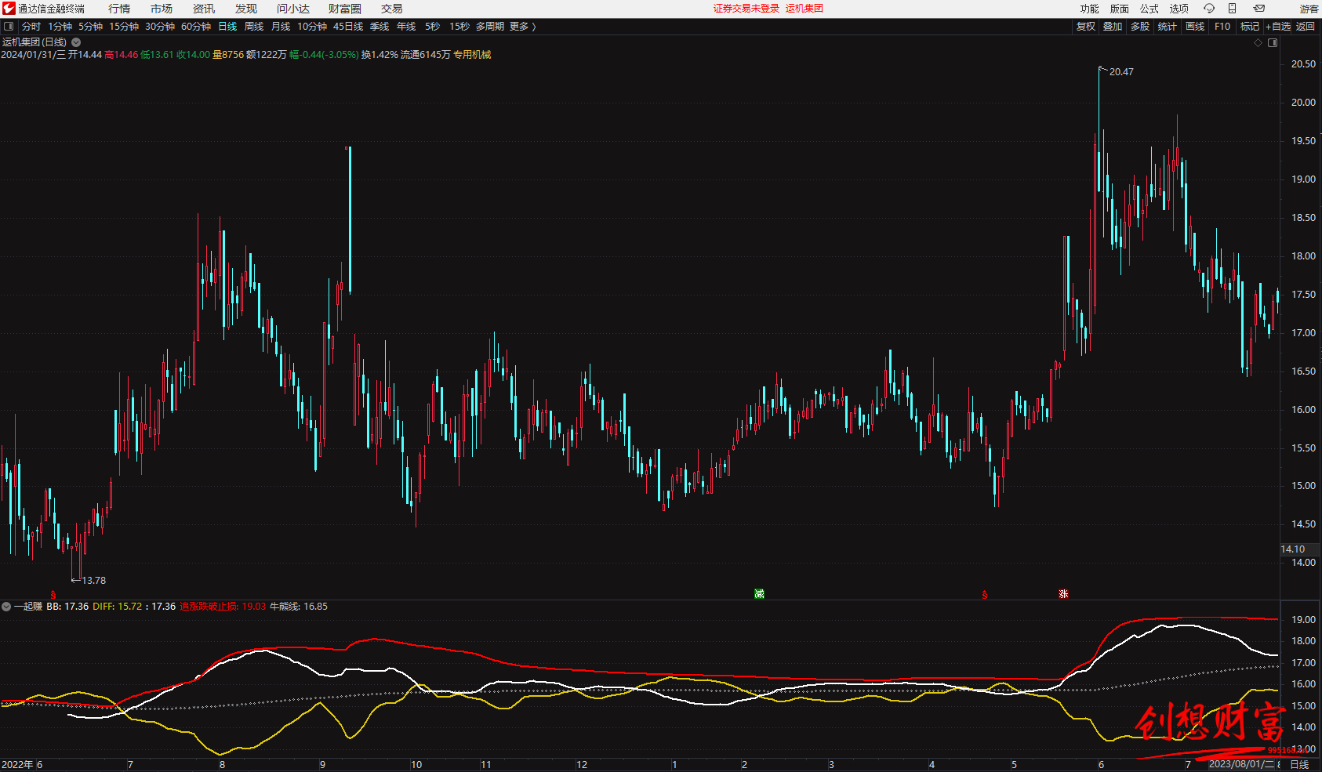1322x772 pixels.
Task: Open the 发现 menu
Action: [246, 9]
